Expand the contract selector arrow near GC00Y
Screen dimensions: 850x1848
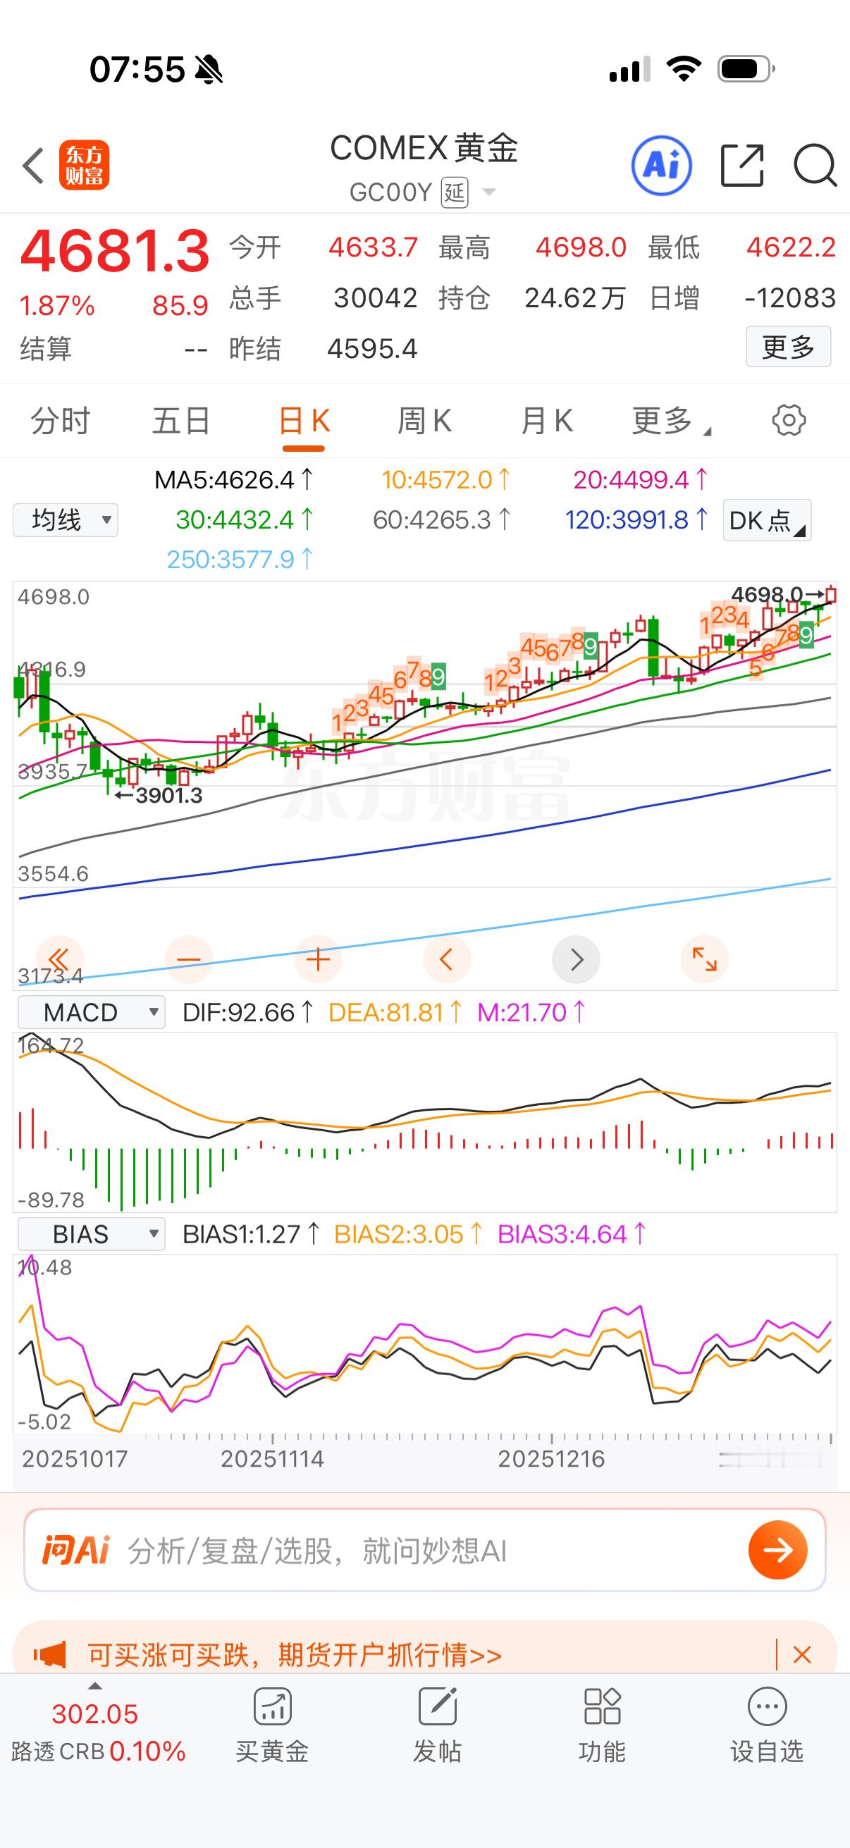(489, 192)
